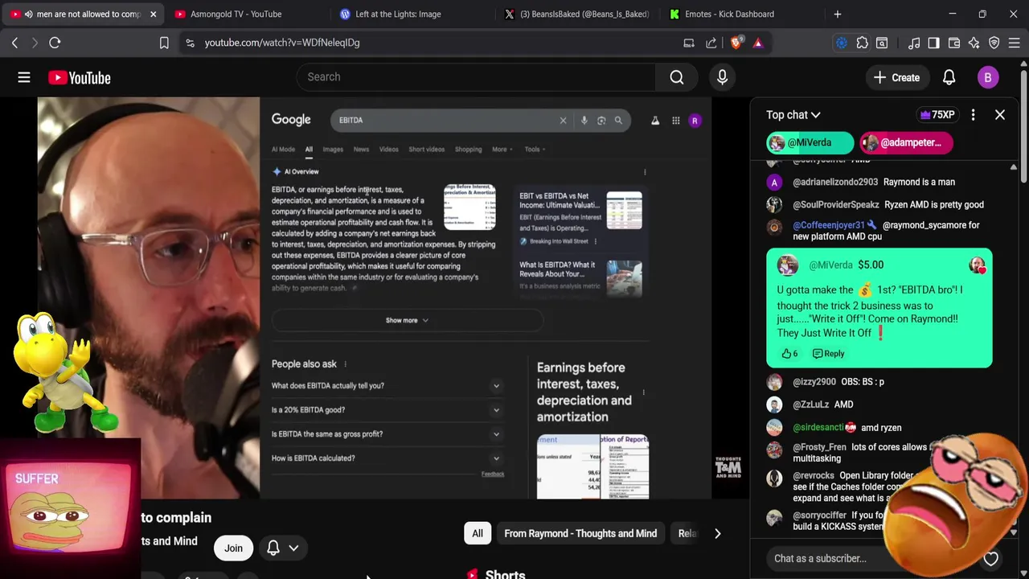
Task: Bookmark this page with the bookmark icon
Action: click(164, 43)
